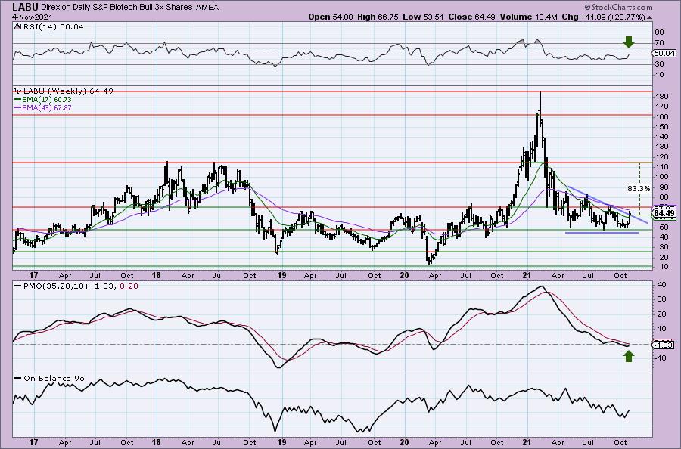Click the 4-Nov-2021 chart date
681x449 pixels.
[33, 17]
